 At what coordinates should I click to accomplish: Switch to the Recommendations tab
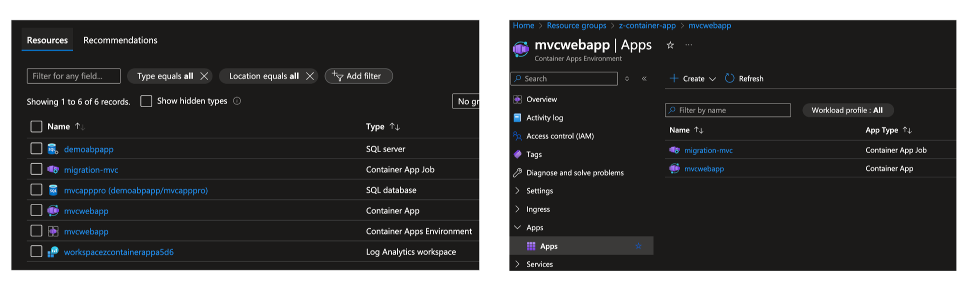pos(120,40)
